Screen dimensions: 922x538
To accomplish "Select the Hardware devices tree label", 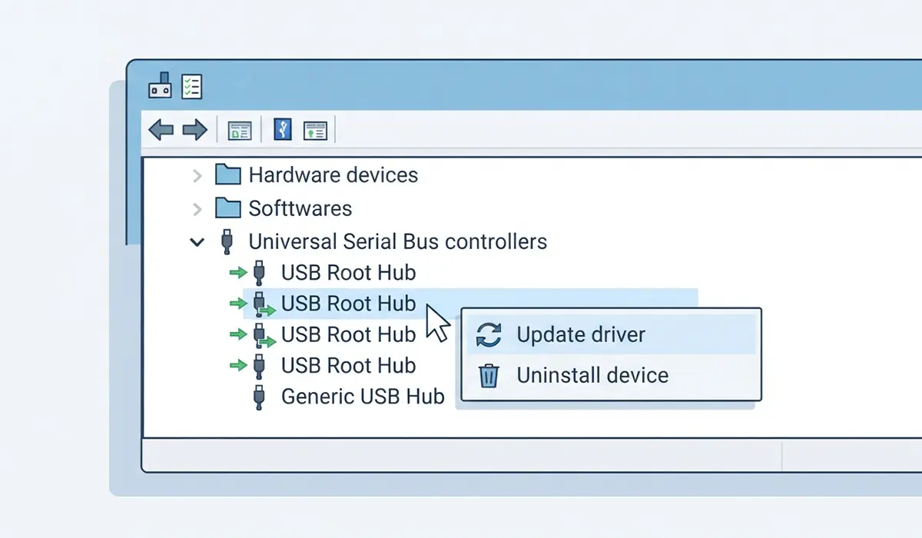I will pos(333,175).
